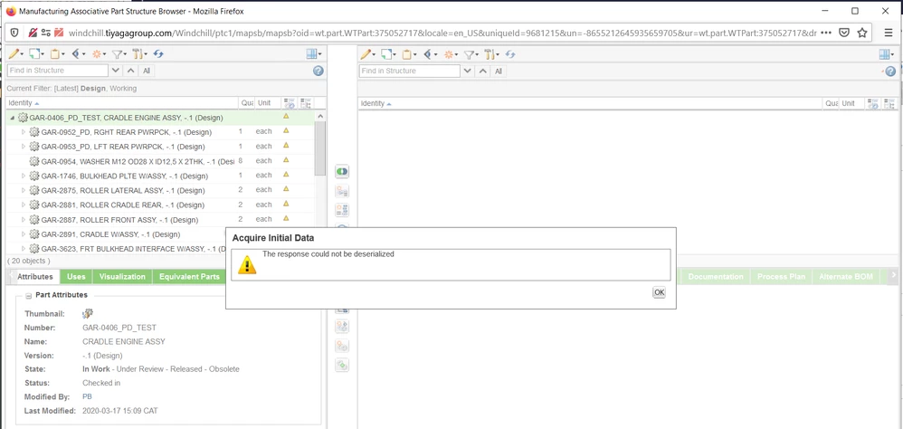
Task: Sort right pane by Identity column
Action: [x=590, y=104]
